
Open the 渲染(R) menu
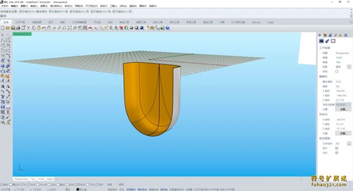tap(133, 6)
